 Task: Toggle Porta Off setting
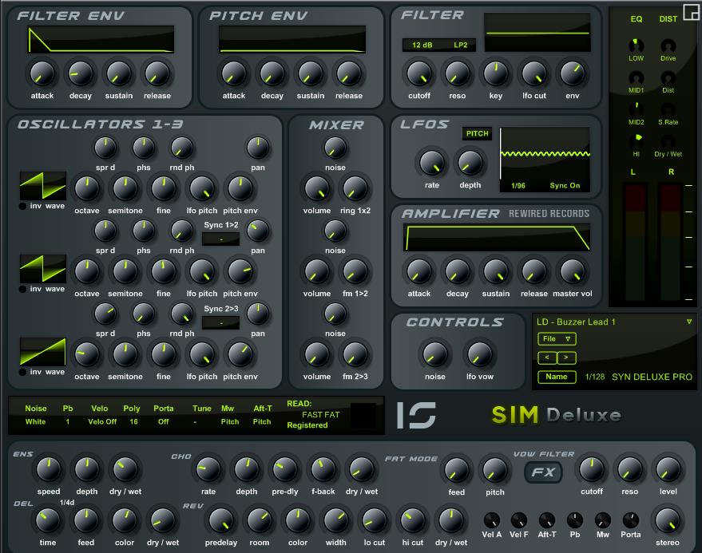pyautogui.click(x=164, y=422)
